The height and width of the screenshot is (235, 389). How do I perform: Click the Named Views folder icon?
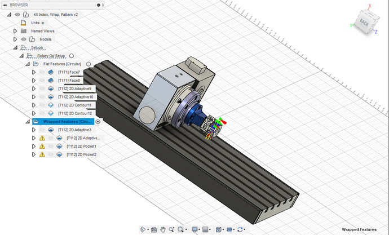[x=24, y=31]
